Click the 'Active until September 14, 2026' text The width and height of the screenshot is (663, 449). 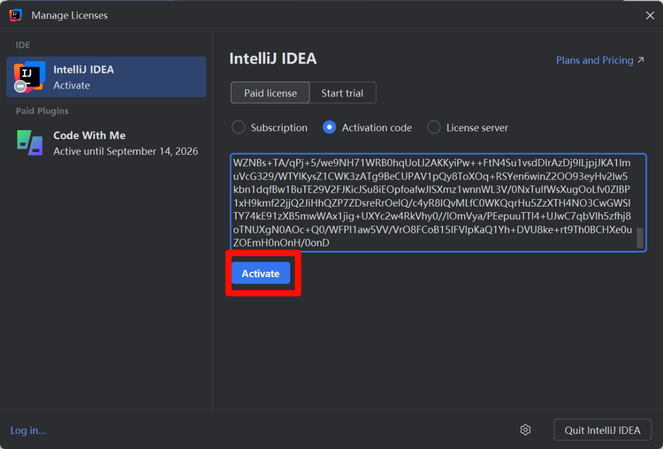(126, 152)
